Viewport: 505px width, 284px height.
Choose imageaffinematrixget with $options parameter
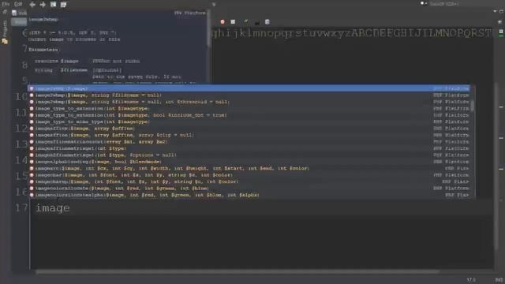[249, 155]
